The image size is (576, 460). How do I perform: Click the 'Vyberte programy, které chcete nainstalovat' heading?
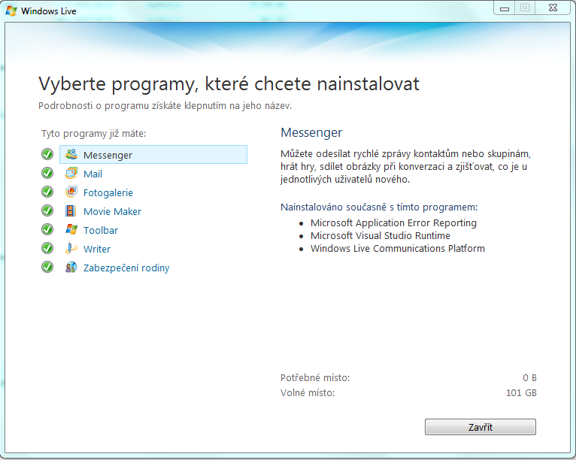[229, 84]
